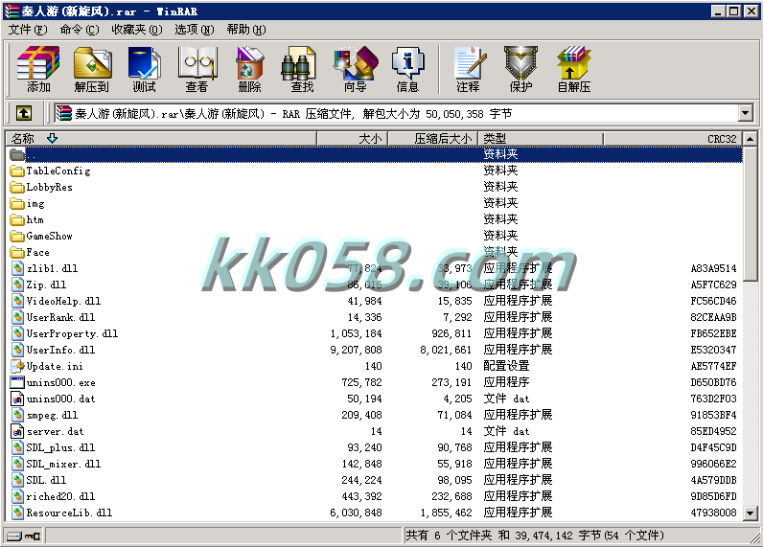Click the size value 9,207,808
The height and width of the screenshot is (547, 763).
tap(356, 350)
